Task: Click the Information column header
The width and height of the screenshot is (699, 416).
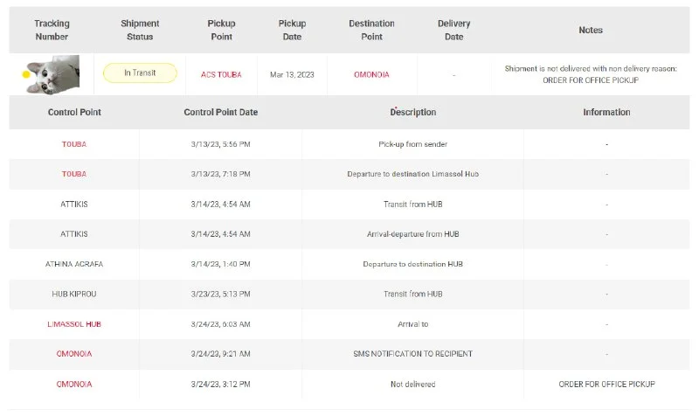Action: pos(606,112)
